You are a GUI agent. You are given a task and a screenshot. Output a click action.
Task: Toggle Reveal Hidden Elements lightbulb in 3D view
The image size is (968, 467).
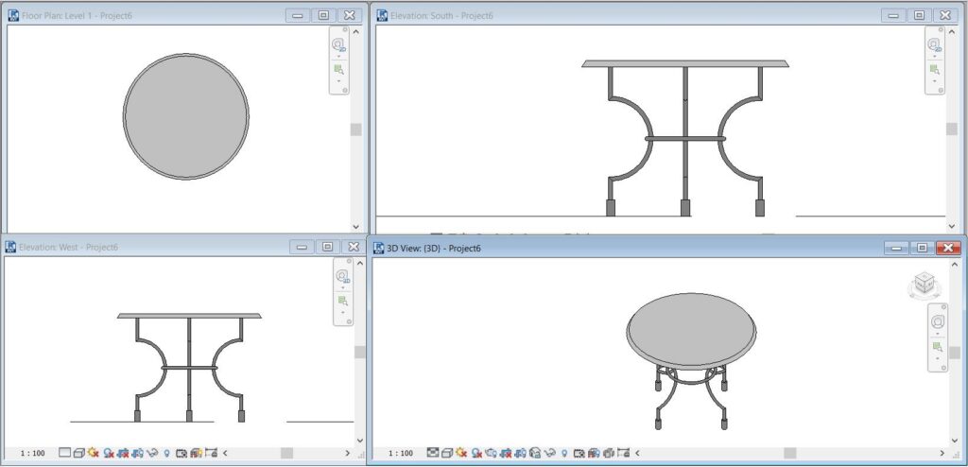pyautogui.click(x=565, y=453)
